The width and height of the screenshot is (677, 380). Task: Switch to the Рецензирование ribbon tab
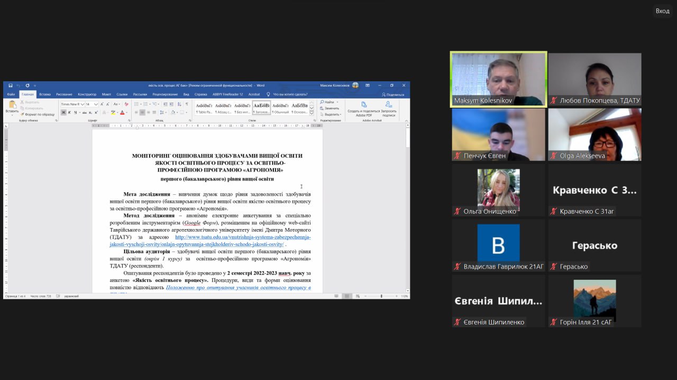(x=165, y=94)
